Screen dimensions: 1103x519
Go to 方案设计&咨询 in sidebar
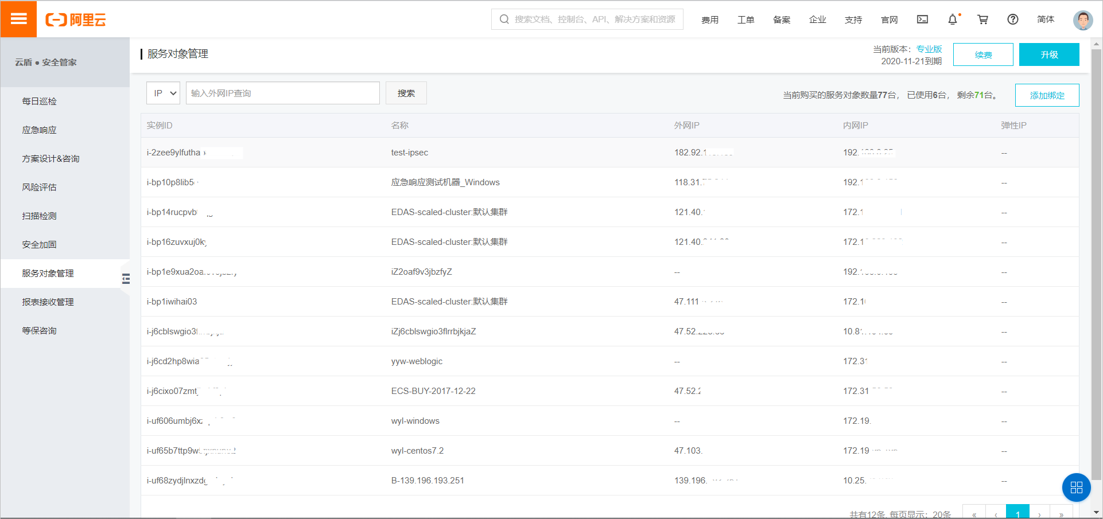(65, 158)
